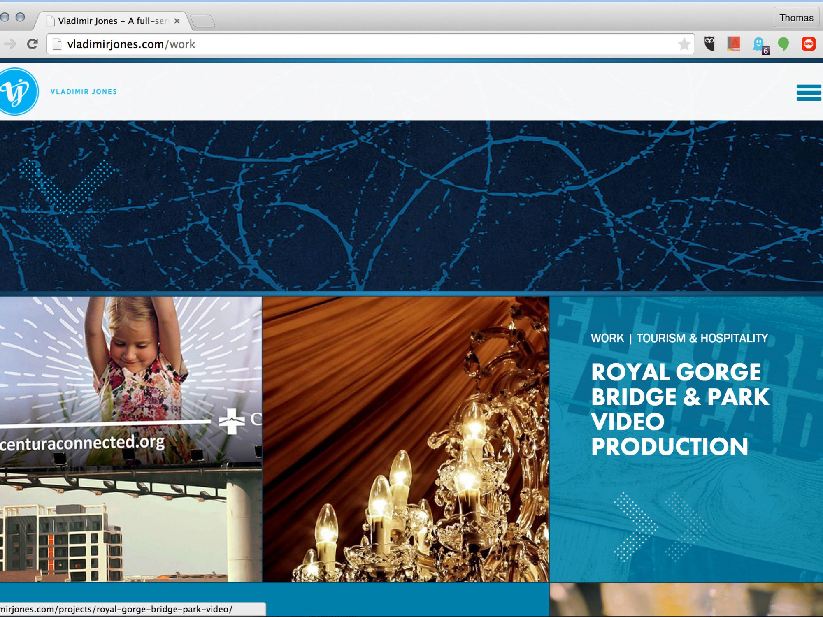Bookmark this page with the star icon
Viewport: 823px width, 617px height.
[684, 44]
